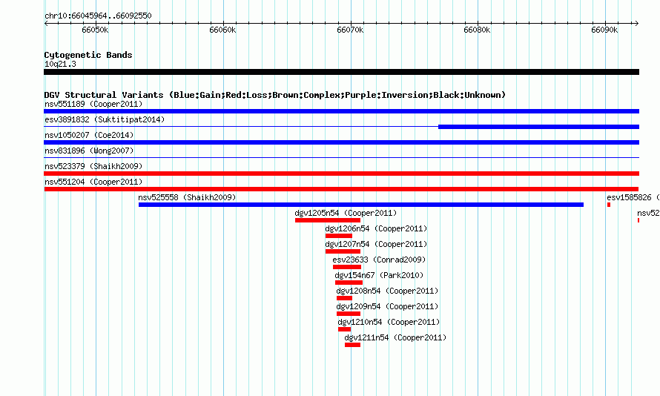This screenshot has height=396, width=660.
Task: Click the red loss bar of dgv1209n54
Action: click(x=349, y=314)
